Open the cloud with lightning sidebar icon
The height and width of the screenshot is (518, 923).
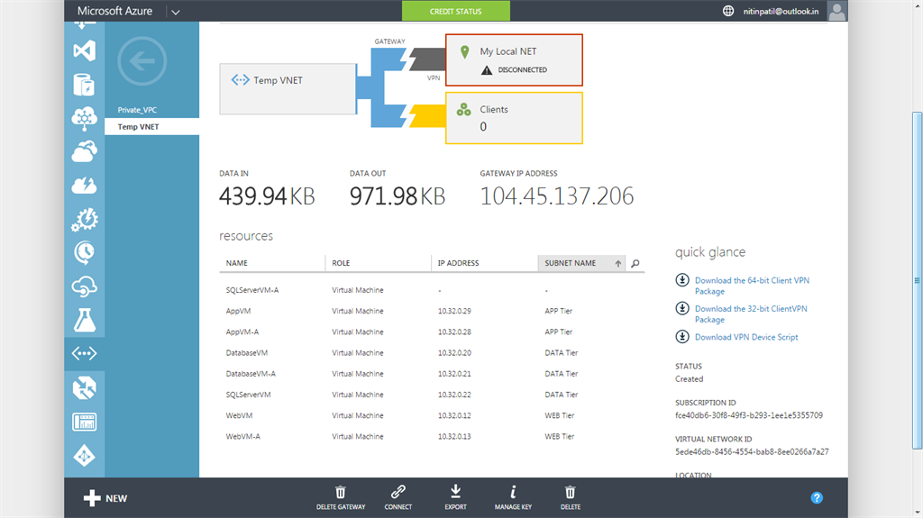click(x=84, y=186)
